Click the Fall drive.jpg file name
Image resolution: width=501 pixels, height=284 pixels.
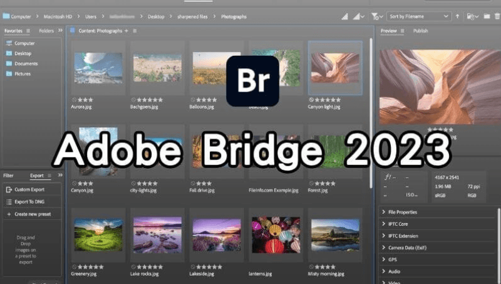click(x=202, y=191)
